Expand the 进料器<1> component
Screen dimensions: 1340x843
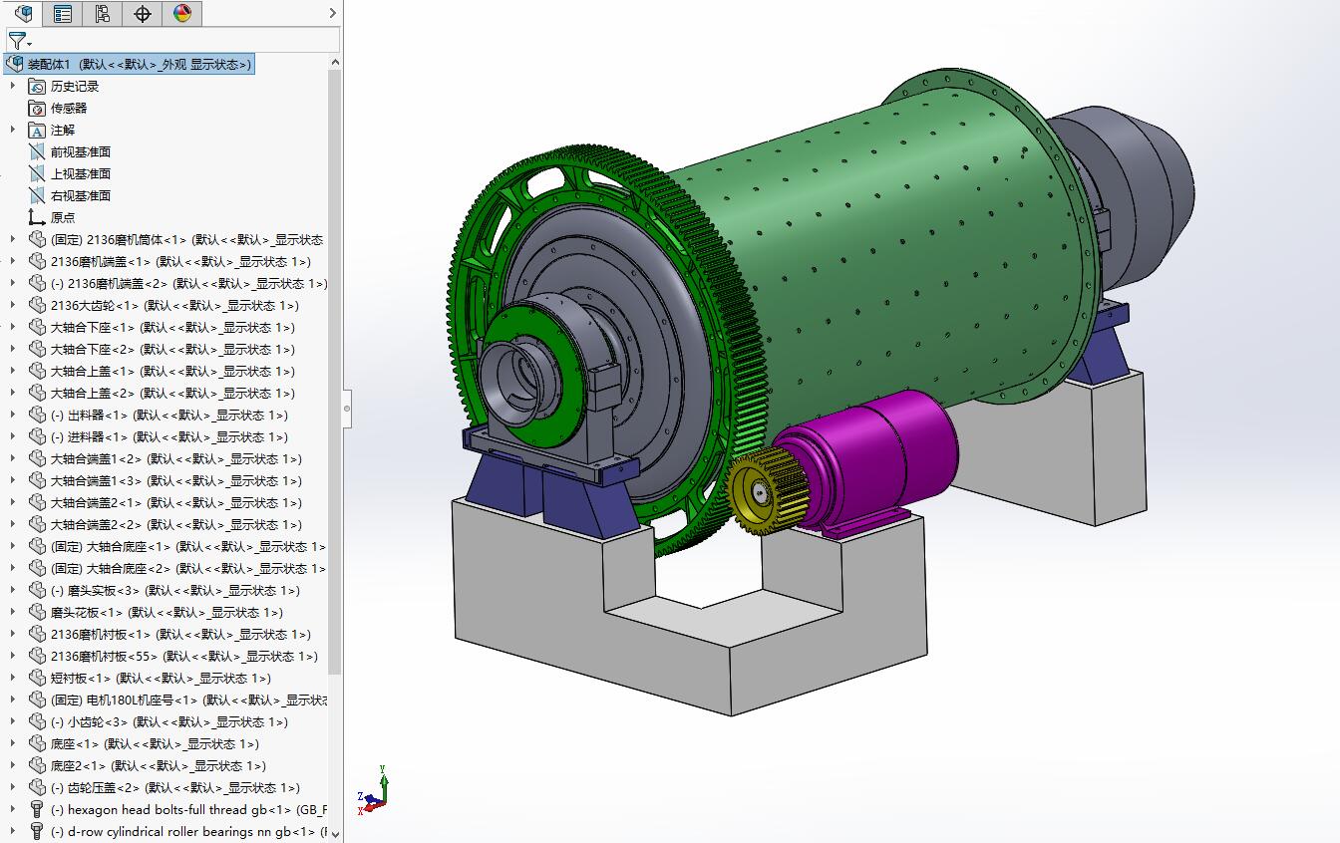point(13,436)
